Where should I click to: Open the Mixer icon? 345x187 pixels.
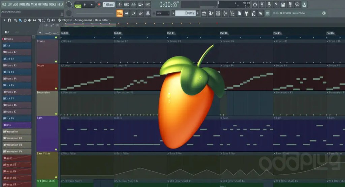pyautogui.click(x=225, y=13)
